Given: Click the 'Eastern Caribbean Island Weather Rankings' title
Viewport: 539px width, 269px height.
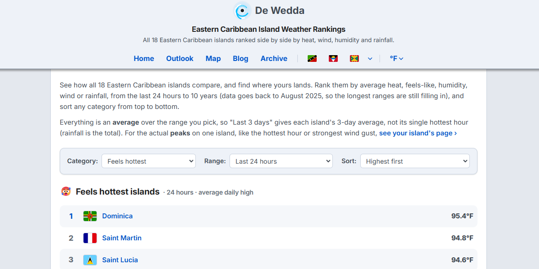Looking at the screenshot, I should [x=269, y=30].
